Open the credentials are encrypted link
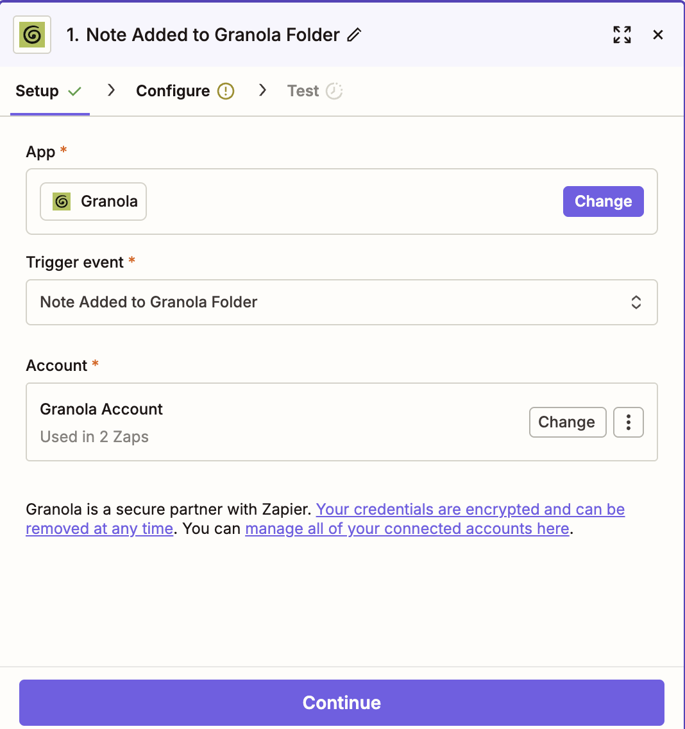This screenshot has width=685, height=729. 325,519
